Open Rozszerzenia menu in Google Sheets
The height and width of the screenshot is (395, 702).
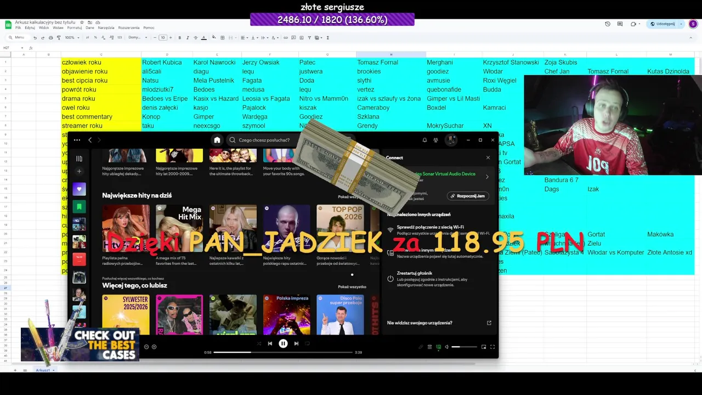pyautogui.click(x=129, y=27)
